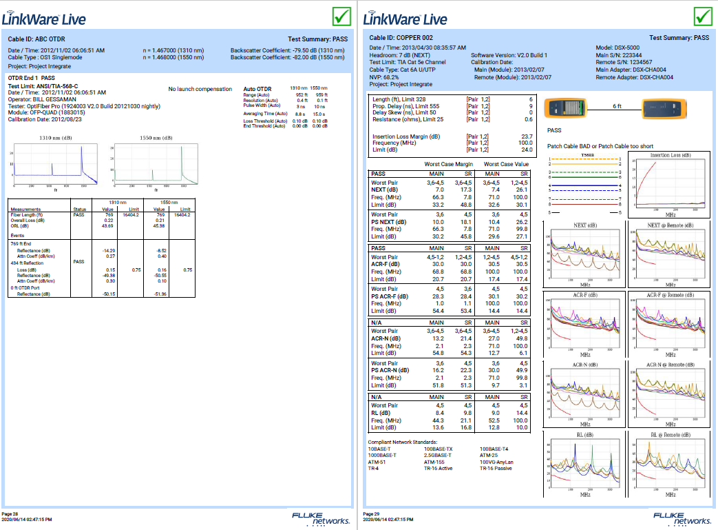Click the 'Worst Case Value' column header

coord(506,164)
